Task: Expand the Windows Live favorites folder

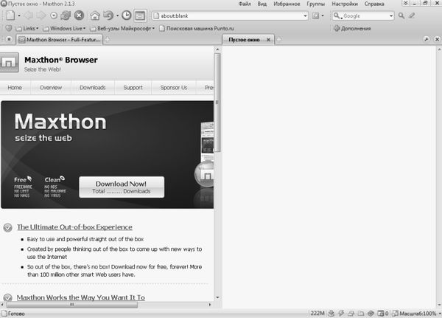Action: 65,28
